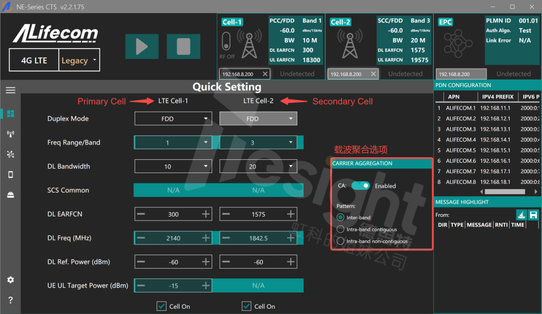Open help with the question mark icon
The image size is (542, 314).
pos(11,300)
